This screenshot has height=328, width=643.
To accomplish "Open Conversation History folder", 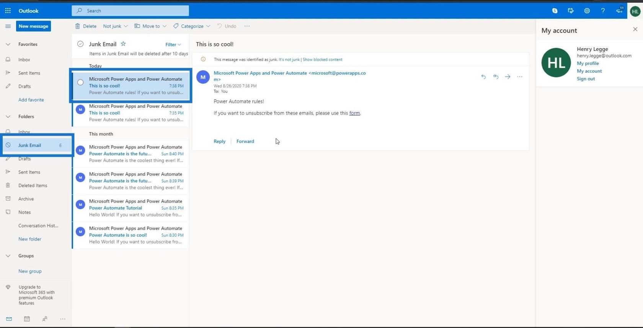I will coord(38,226).
